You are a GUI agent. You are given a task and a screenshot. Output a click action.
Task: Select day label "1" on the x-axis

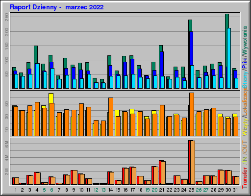[x=16, y=190]
